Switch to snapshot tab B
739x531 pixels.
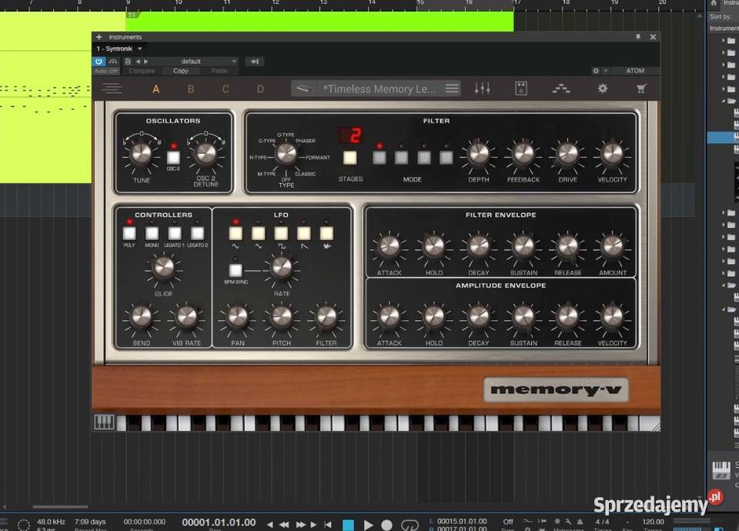(191, 89)
